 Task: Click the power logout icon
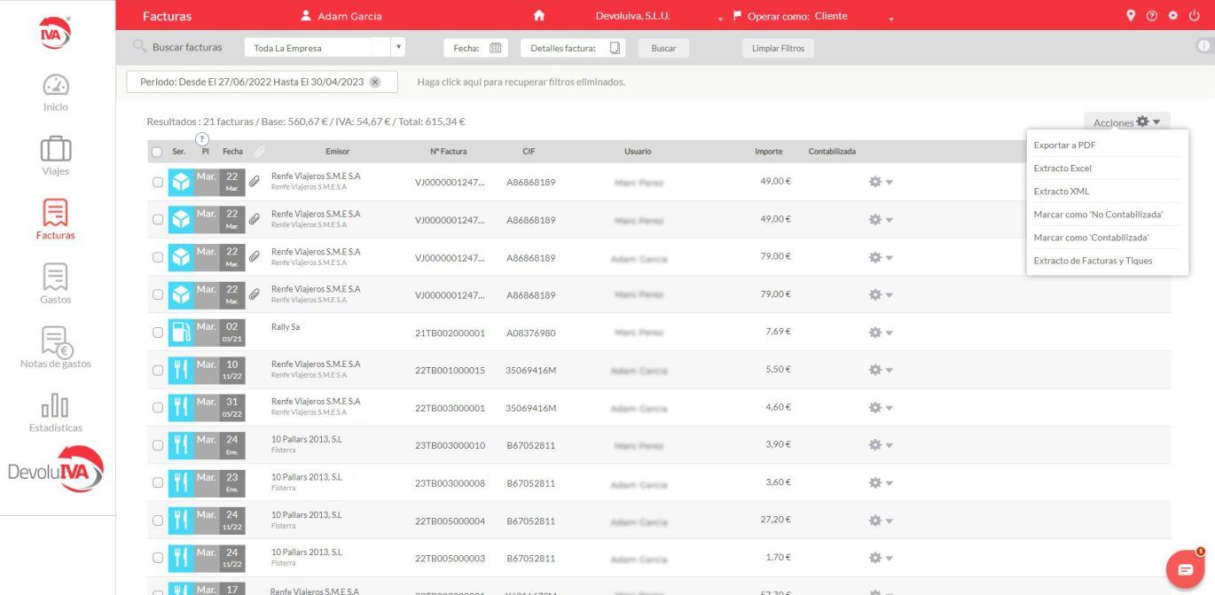(x=1194, y=16)
